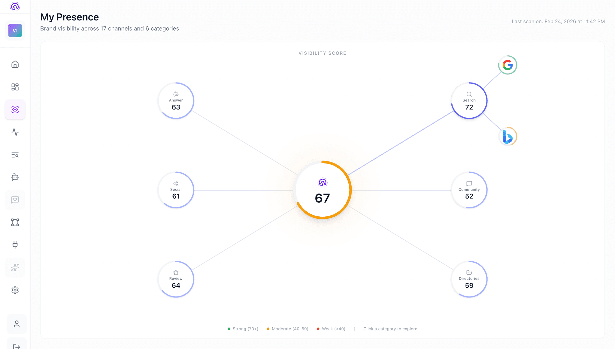Select the Community category node

469,190
